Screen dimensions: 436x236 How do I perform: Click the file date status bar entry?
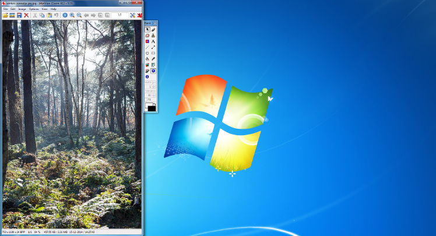point(82,232)
